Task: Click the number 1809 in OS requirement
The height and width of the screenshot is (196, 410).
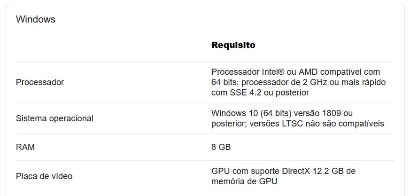Action: [x=332, y=113]
